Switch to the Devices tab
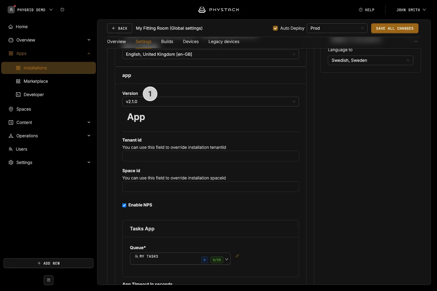The image size is (437, 291). pos(191,42)
